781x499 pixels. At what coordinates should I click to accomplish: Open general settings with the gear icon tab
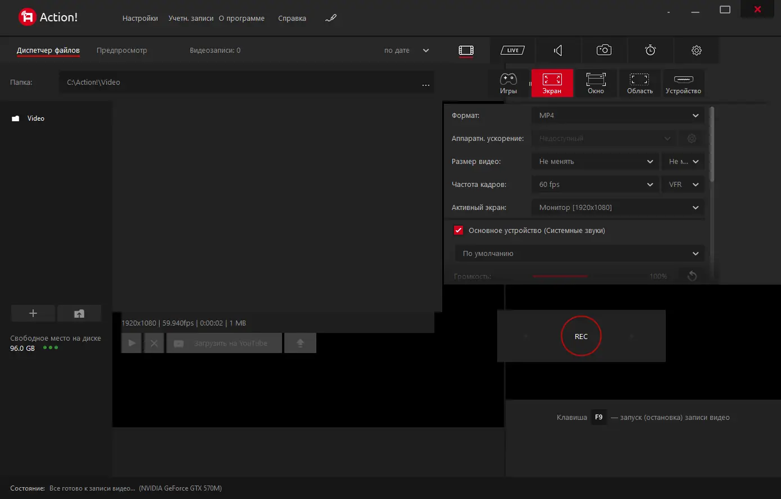696,51
